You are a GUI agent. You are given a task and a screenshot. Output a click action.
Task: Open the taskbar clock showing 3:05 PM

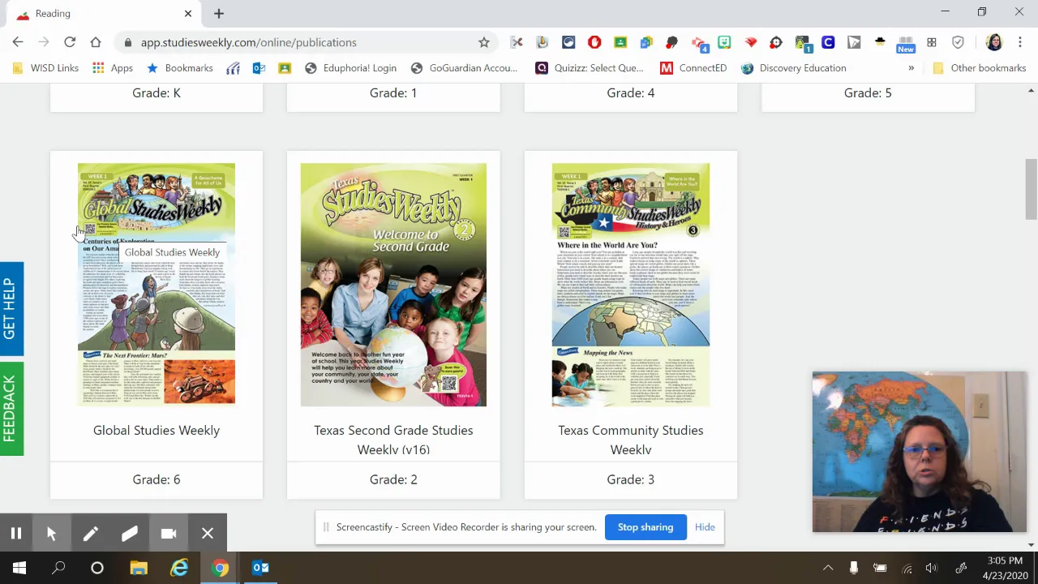click(x=1005, y=568)
